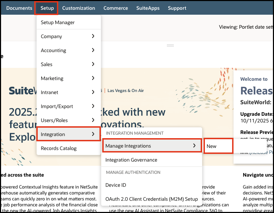
Task: Click New under Manage Integrations
Action: click(x=212, y=146)
